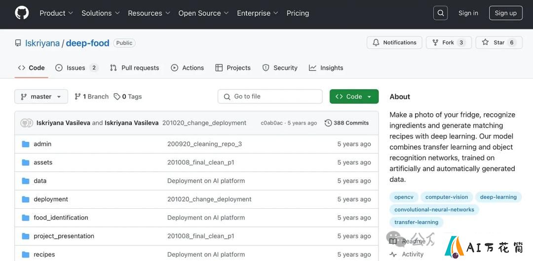
Task: Open the computer-vision topic tag
Action: (447, 197)
